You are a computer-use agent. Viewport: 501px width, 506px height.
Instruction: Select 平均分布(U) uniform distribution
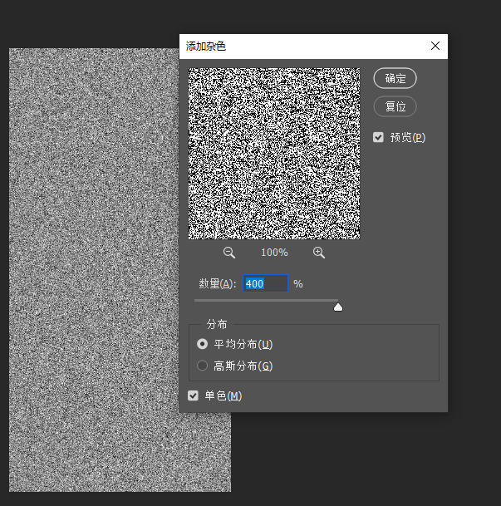click(x=202, y=344)
